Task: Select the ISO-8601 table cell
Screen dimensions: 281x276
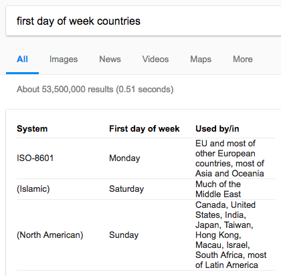Action: [x=35, y=158]
